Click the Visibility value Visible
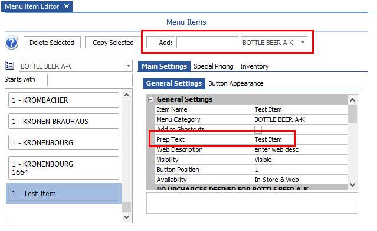377x231 pixels. pos(300,160)
